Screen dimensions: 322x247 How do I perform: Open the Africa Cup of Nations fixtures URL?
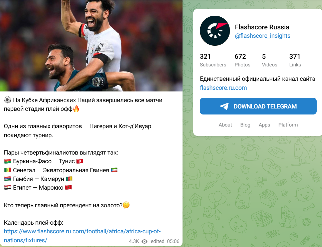(x=82, y=236)
